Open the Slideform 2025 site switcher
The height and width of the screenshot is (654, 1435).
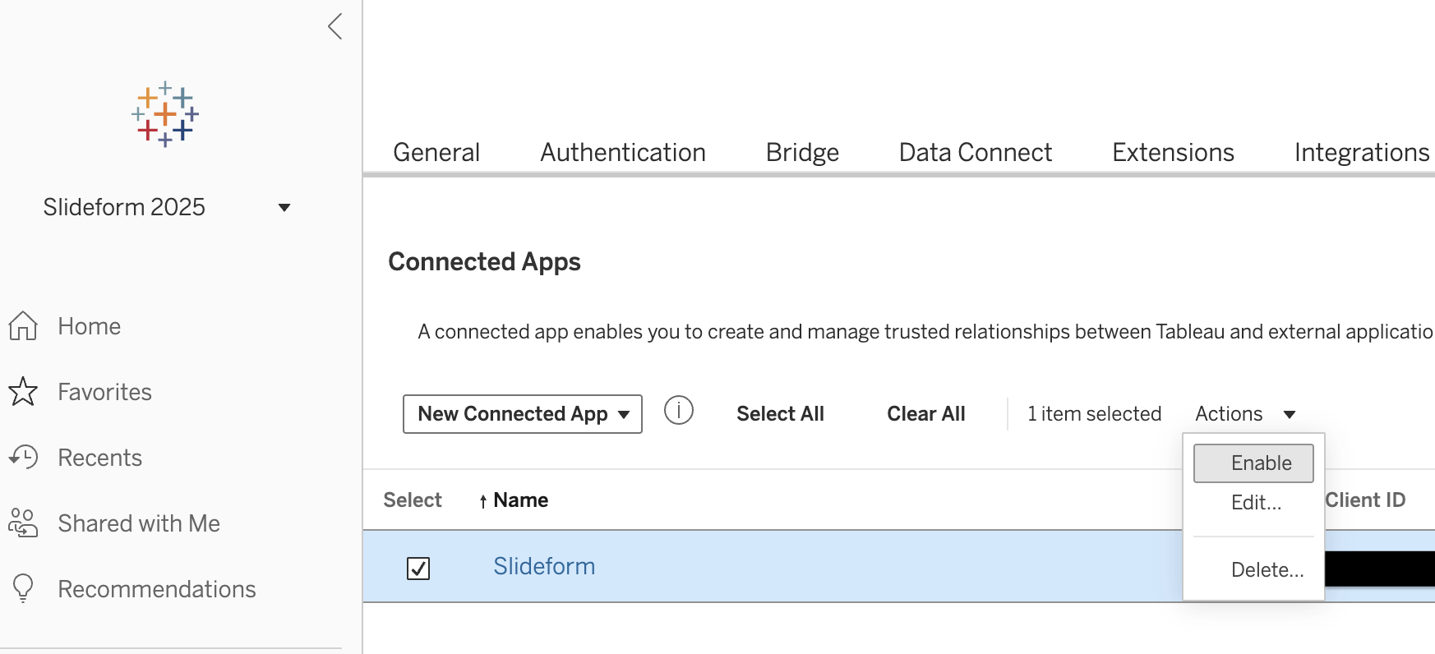tap(167, 207)
